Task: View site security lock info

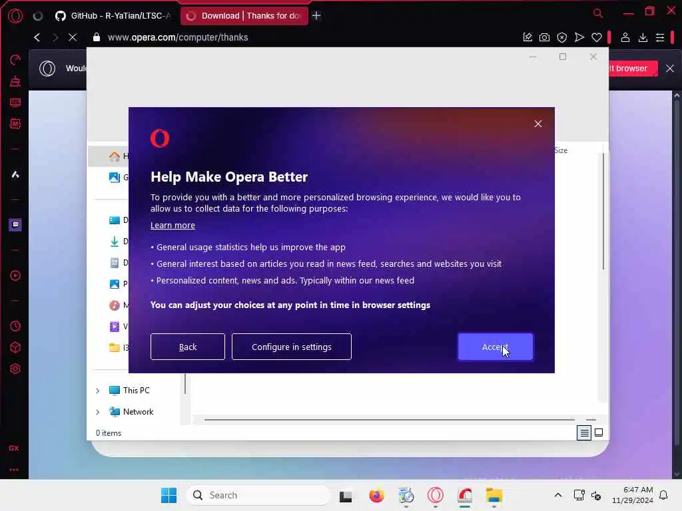Action: [x=97, y=37]
